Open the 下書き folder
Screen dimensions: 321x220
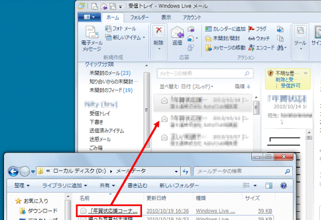click(x=96, y=122)
